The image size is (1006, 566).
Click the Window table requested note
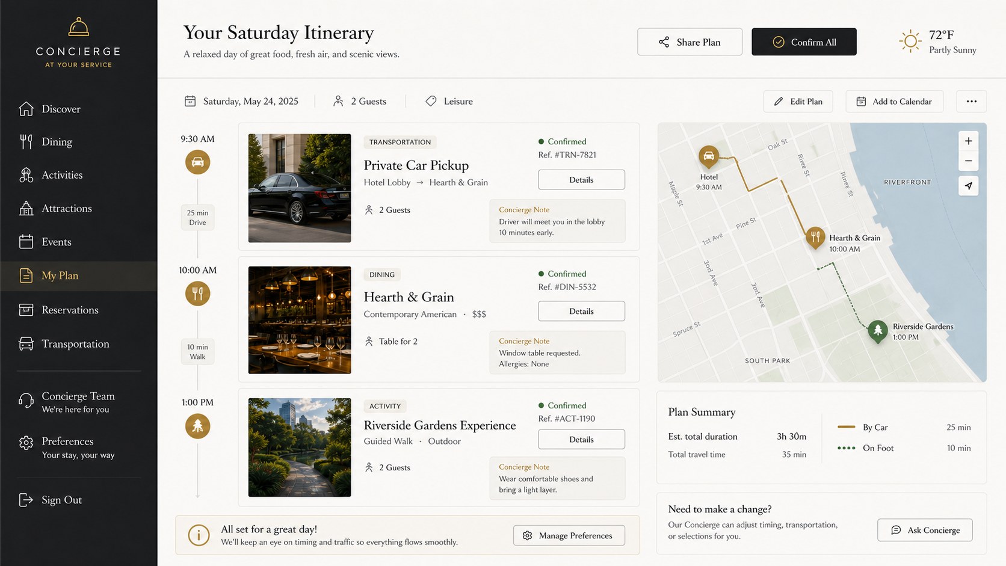557,352
